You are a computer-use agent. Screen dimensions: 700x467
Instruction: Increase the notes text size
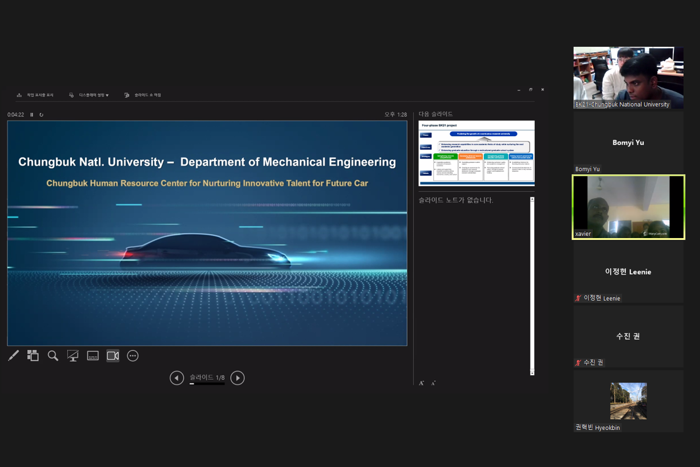(422, 383)
